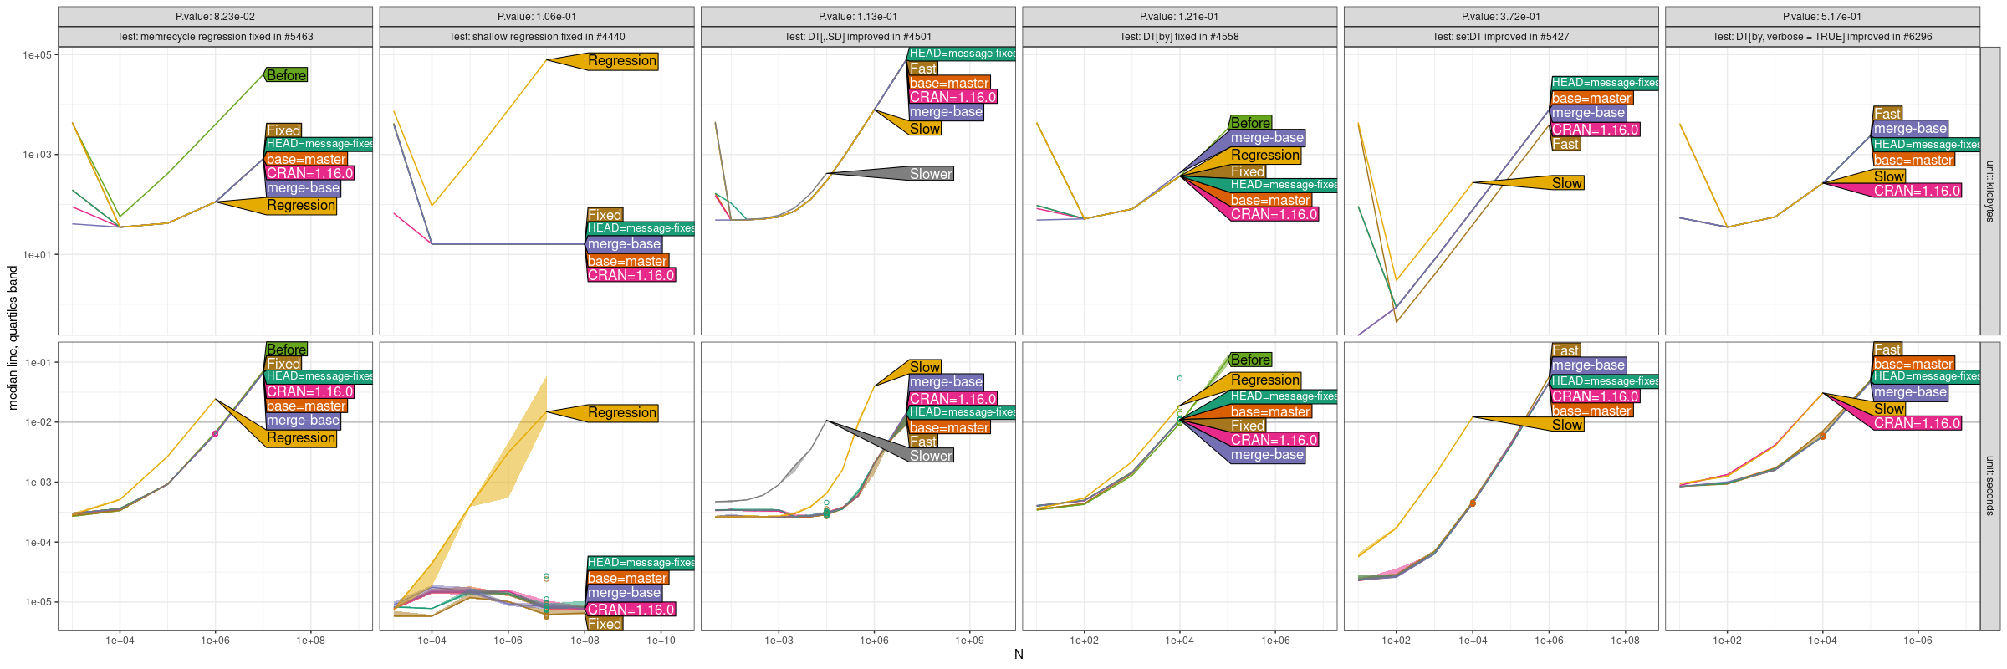Click 'merge-base' label in memrecycle seconds panel
Viewport: 2007px width, 669px height.
303,421
